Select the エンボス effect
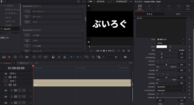The image size is (194, 105). [x=53, y=41]
